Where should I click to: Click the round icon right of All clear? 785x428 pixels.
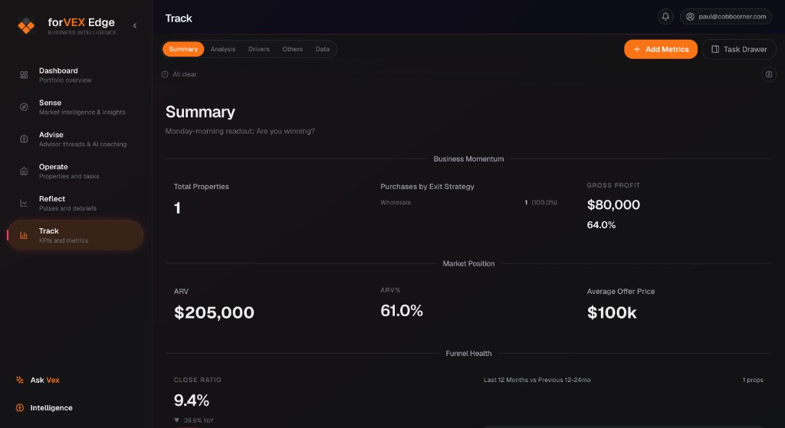pos(768,74)
